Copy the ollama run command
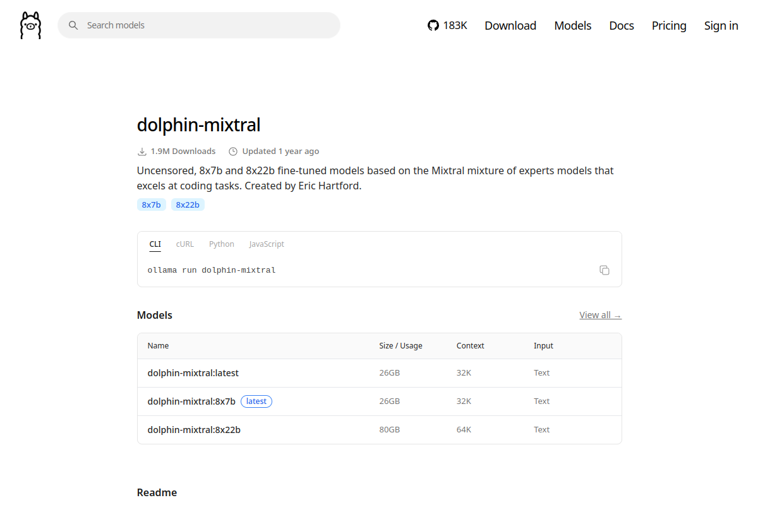The height and width of the screenshot is (505, 758). 605,270
